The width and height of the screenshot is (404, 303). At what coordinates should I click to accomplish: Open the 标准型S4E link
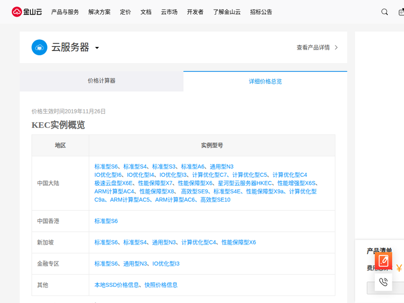pyautogui.click(x=227, y=191)
